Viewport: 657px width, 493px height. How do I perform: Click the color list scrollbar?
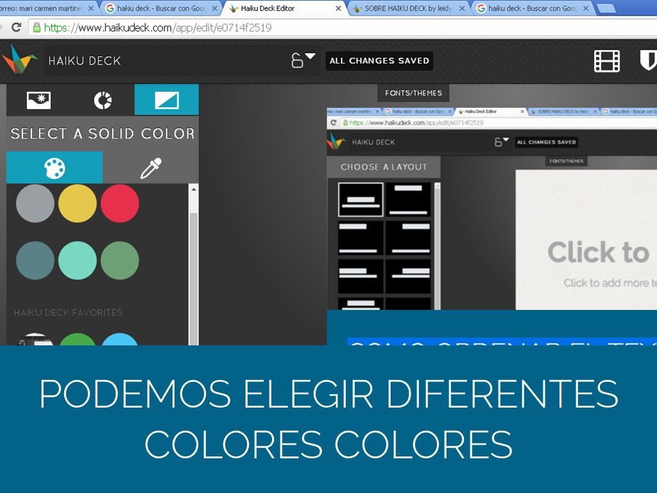click(x=194, y=270)
